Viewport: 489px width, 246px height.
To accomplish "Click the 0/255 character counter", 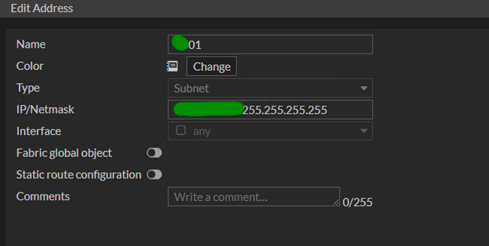I will 357,202.
